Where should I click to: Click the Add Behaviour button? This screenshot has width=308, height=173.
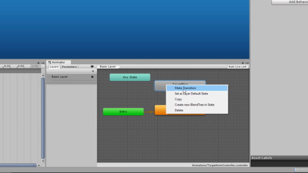click(290, 2)
